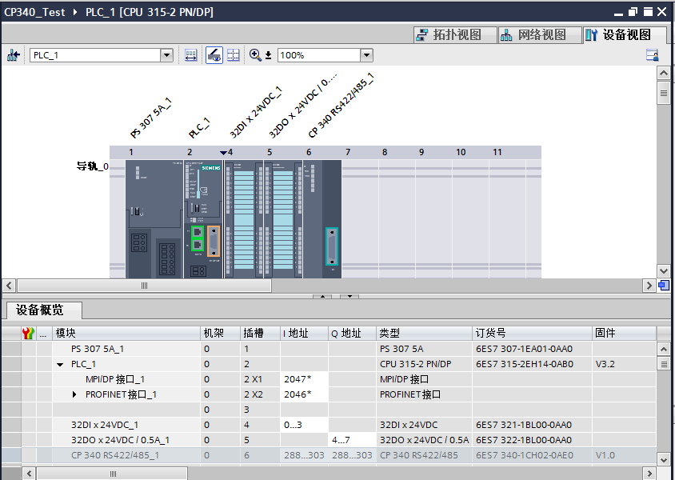The image size is (675, 480).
Task: Click the PLC_1 breadcrumb in title bar
Action: click(x=149, y=12)
